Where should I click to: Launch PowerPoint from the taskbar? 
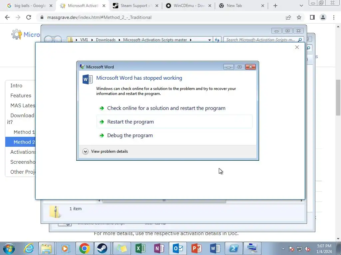196,248
